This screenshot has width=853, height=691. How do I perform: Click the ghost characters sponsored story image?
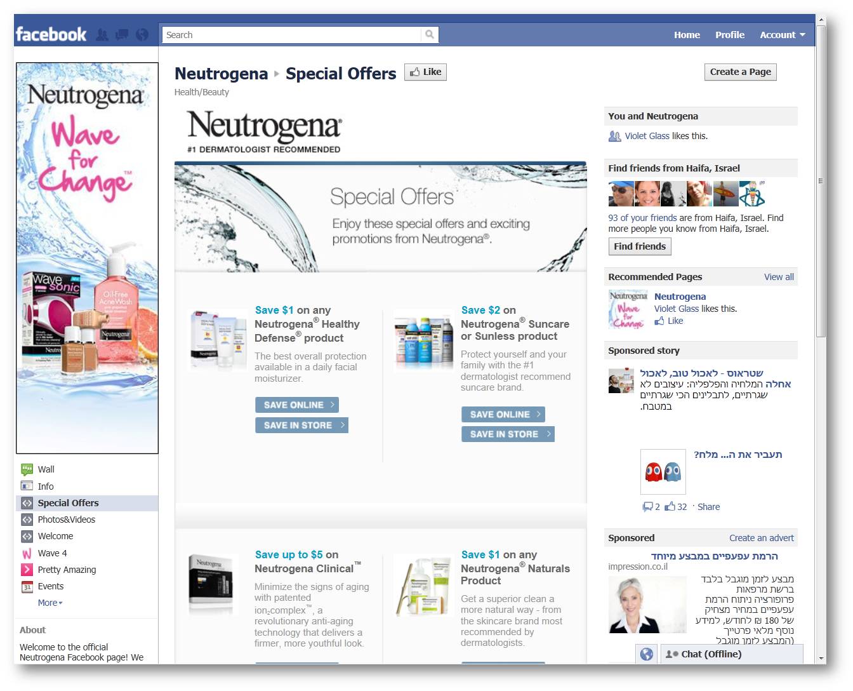[x=663, y=472]
